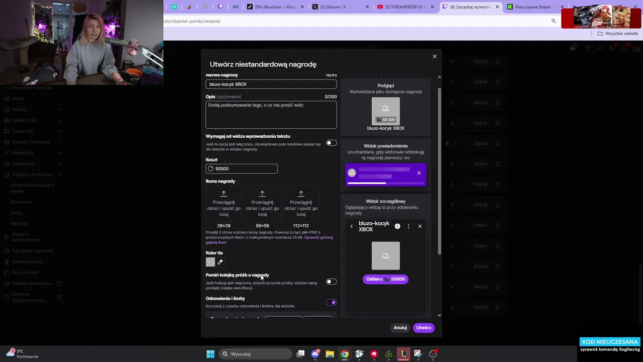Dismiss the purple notification preview with X
Screen dimensions: 643x362
point(419,173)
